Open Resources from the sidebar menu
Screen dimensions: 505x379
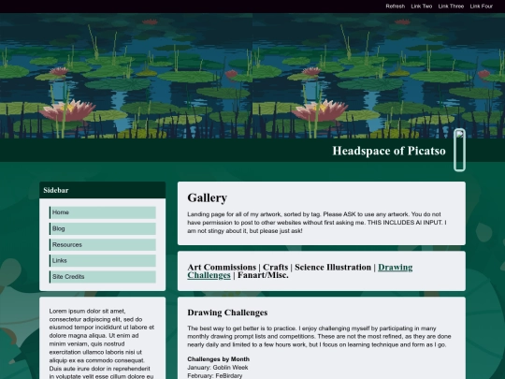click(103, 245)
